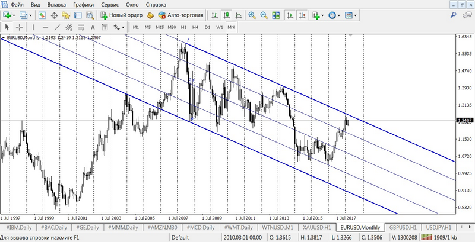Click the Новый ордер button
This screenshot has width=475, height=242.
point(121,15)
